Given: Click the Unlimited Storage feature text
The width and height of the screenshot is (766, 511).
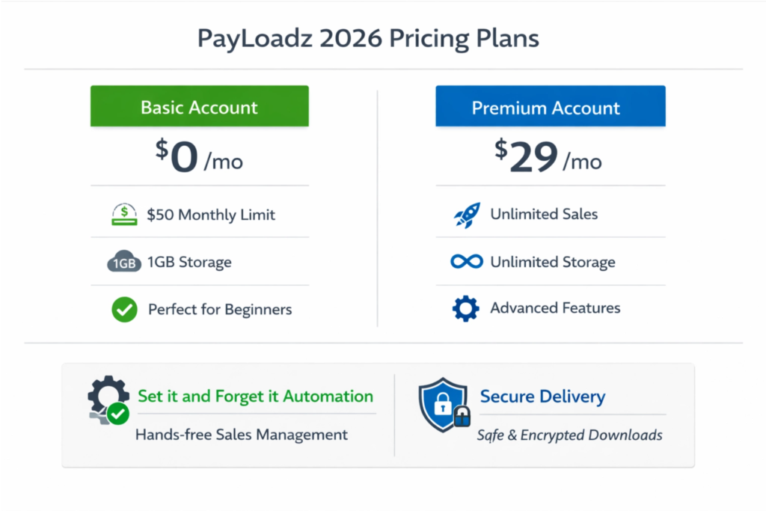Looking at the screenshot, I should point(553,262).
